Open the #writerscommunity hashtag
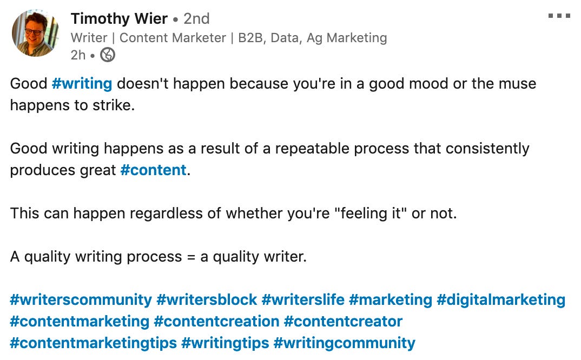 [81, 299]
